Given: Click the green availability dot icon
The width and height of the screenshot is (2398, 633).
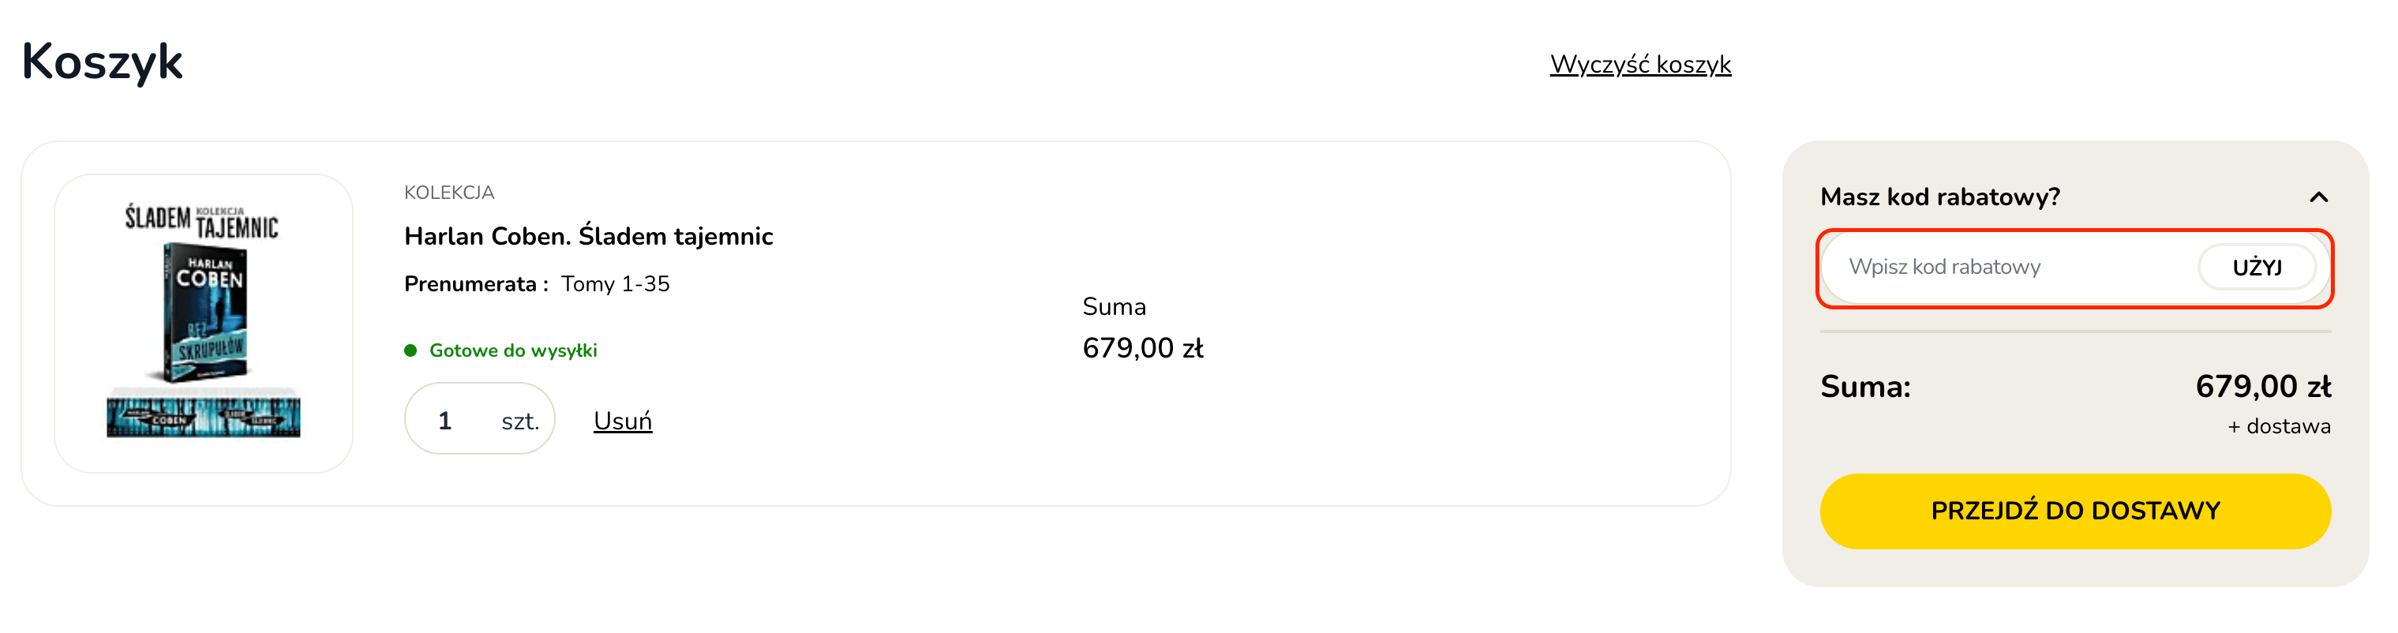Looking at the screenshot, I should (410, 351).
